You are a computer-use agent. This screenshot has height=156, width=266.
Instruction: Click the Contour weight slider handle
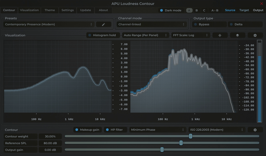coord(191,136)
